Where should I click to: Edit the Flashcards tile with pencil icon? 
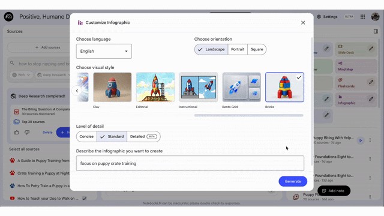pyautogui.click(x=371, y=82)
